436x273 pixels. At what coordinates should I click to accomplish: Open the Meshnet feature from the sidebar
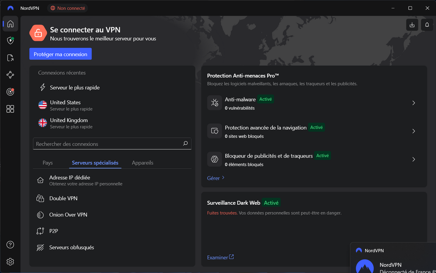(x=10, y=75)
